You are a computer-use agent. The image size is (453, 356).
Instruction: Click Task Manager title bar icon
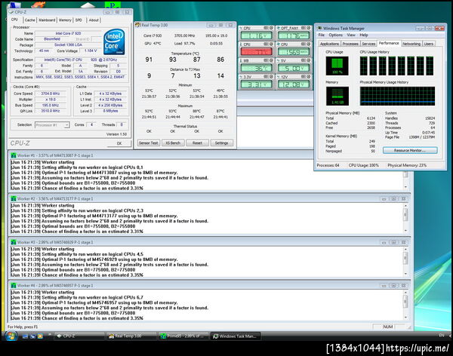tap(319, 29)
